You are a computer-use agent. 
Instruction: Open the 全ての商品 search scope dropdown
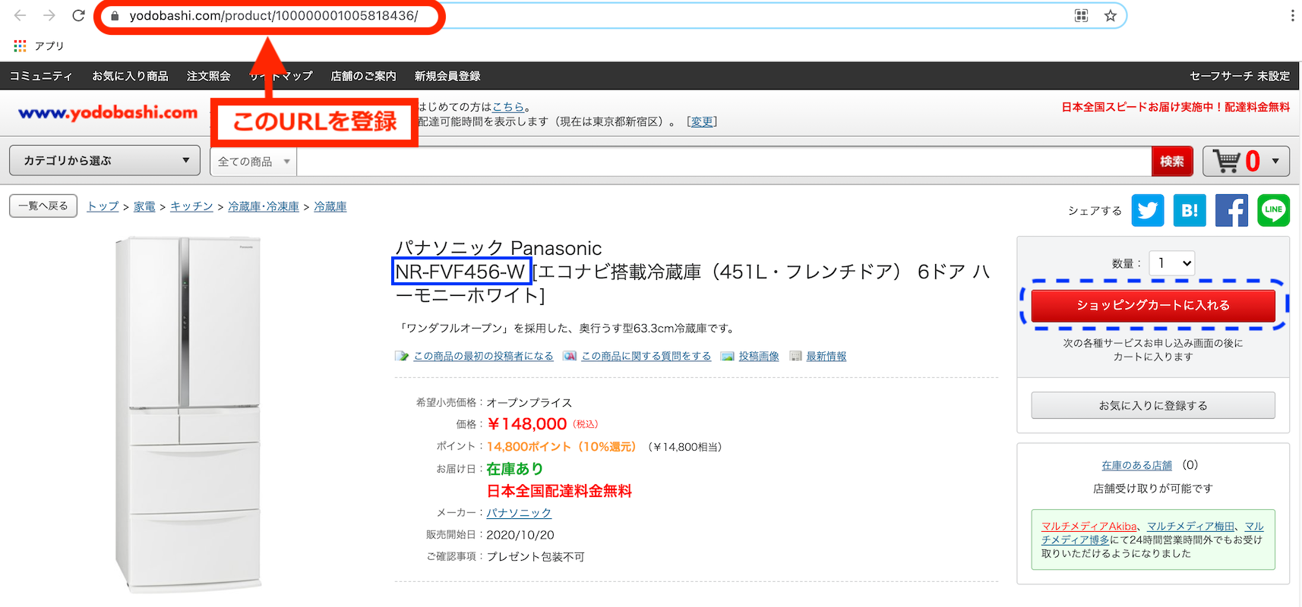(253, 162)
